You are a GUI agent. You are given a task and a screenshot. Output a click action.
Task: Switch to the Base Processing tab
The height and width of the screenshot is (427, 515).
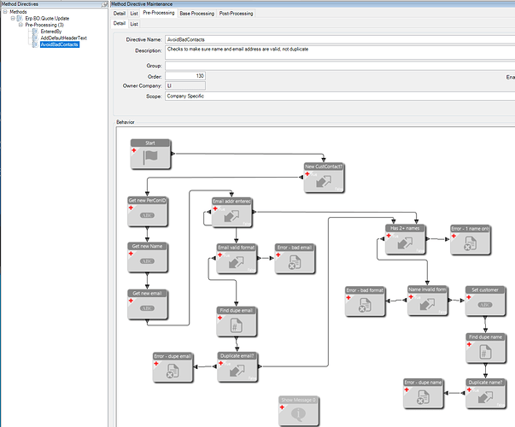196,14
